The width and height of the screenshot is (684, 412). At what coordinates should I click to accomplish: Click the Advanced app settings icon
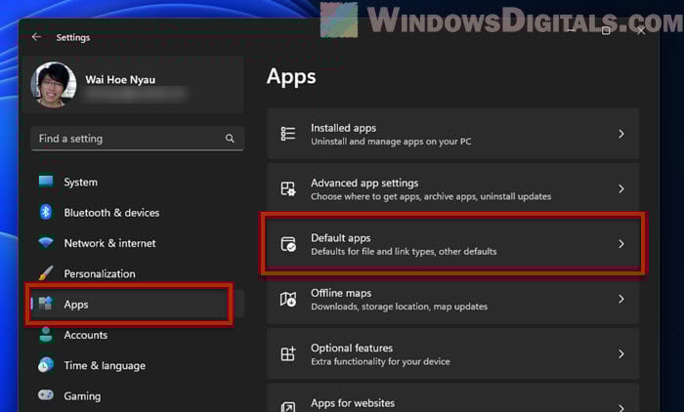[288, 188]
